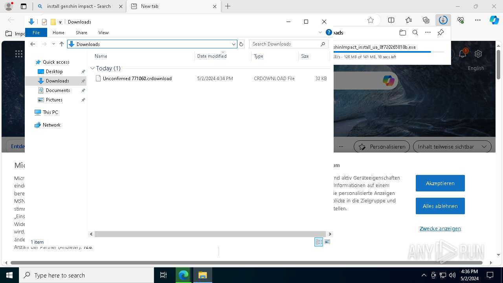Open the Windows Start menu
Image resolution: width=503 pixels, height=283 pixels.
click(9, 275)
